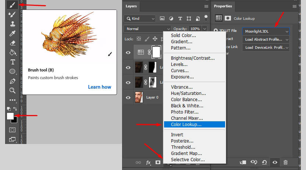The width and height of the screenshot is (306, 170).
Task: Reset default foreground and background colors
Action: (x=8, y=108)
